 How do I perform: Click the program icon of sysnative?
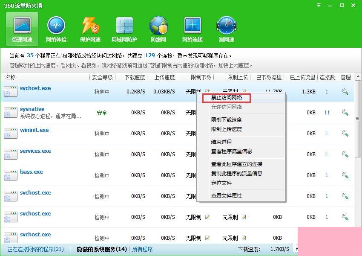11,113
